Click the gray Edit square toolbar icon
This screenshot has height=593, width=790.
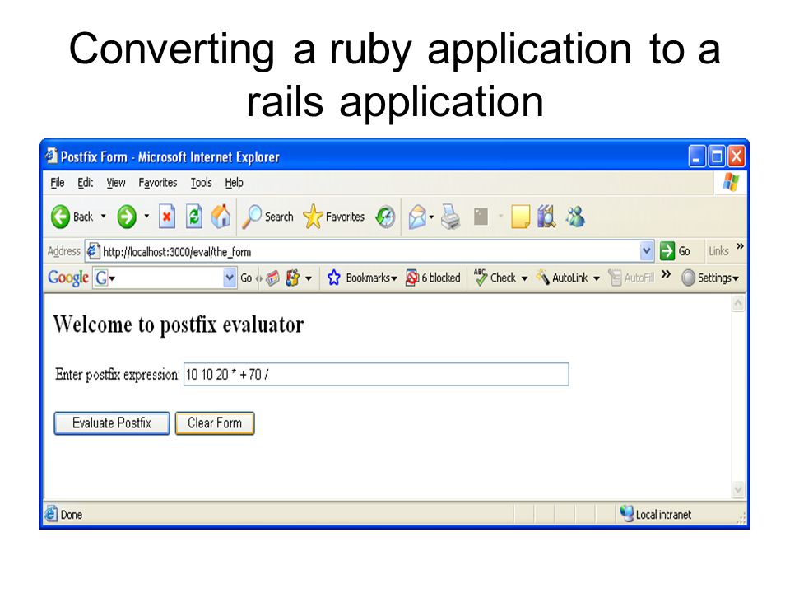point(481,217)
